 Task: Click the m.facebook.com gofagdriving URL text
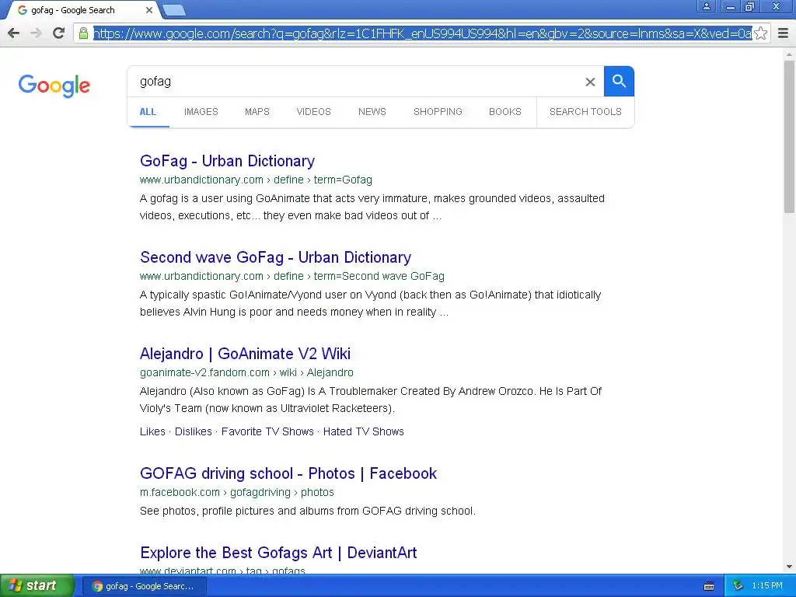tap(237, 492)
